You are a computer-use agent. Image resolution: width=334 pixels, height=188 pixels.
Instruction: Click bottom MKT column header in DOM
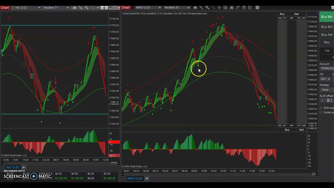click(292, 126)
